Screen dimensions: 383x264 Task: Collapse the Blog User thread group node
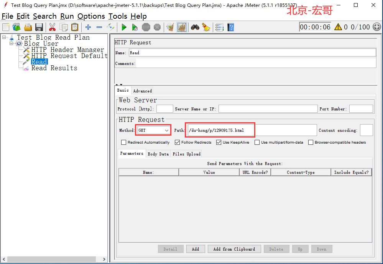pyautogui.click(x=11, y=43)
